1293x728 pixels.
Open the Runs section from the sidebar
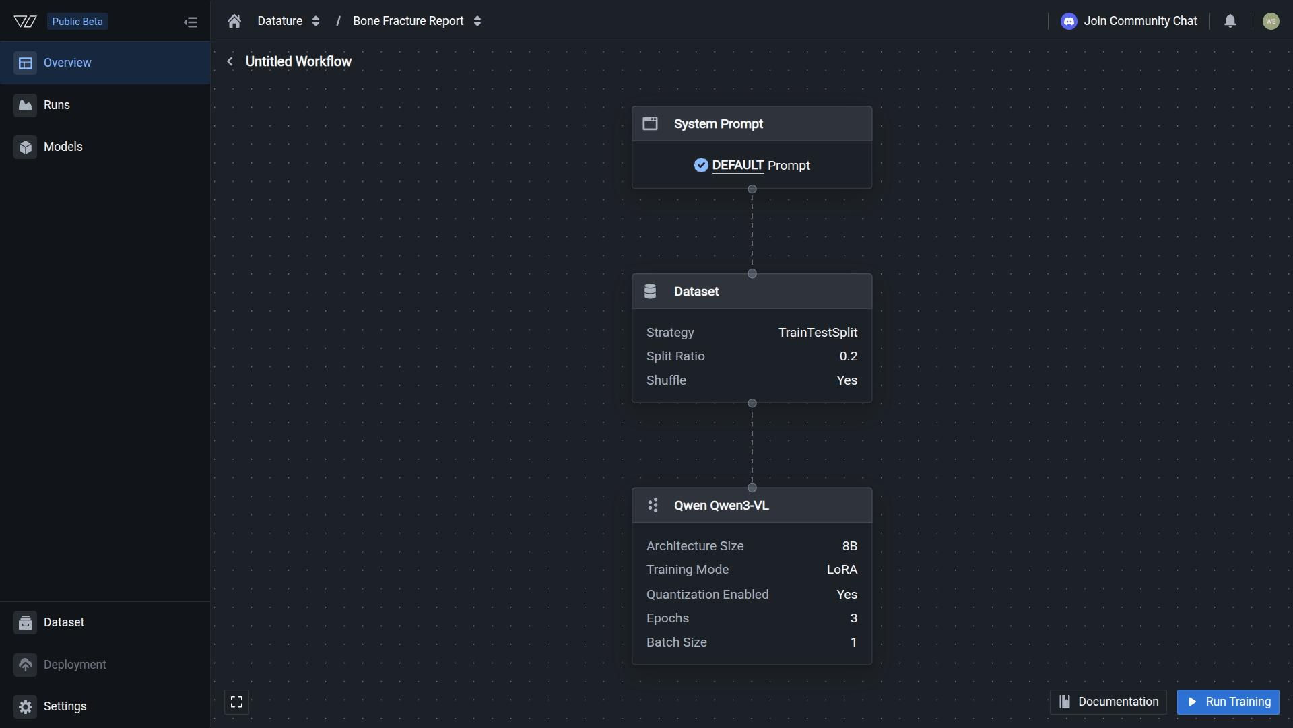(56, 105)
